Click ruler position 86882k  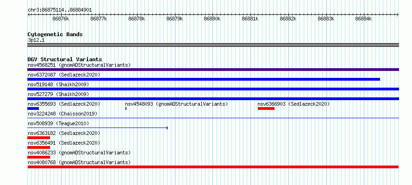click(x=288, y=19)
